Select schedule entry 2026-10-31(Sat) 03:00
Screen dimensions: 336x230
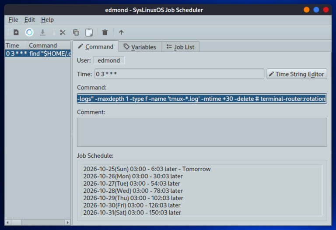[x=132, y=213]
